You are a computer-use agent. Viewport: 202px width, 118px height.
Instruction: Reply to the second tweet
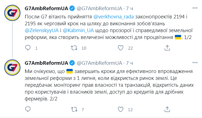pos(27,110)
